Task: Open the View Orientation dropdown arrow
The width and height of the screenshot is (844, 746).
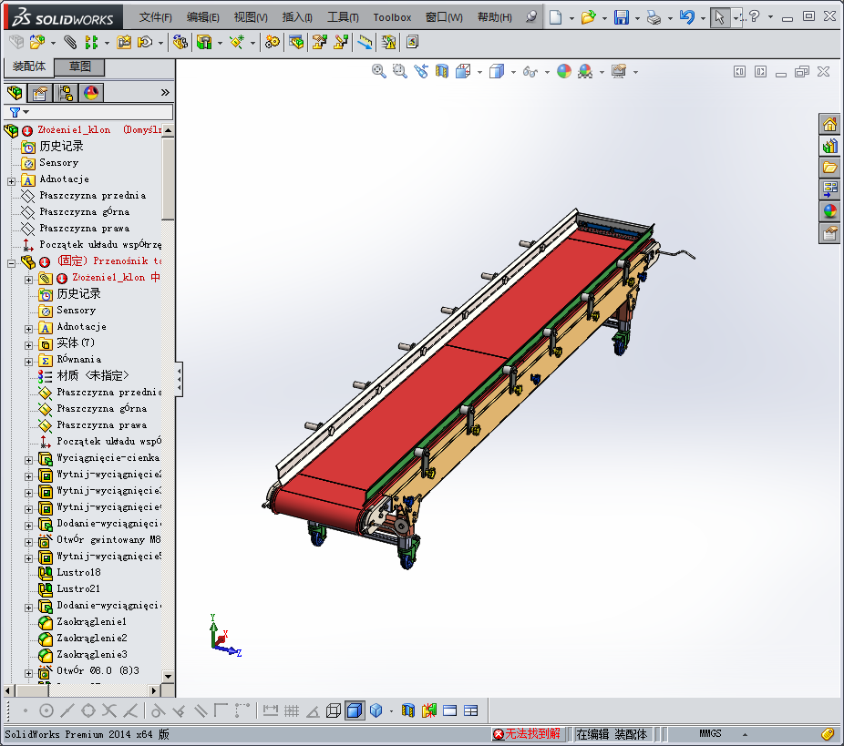Action: 479,72
